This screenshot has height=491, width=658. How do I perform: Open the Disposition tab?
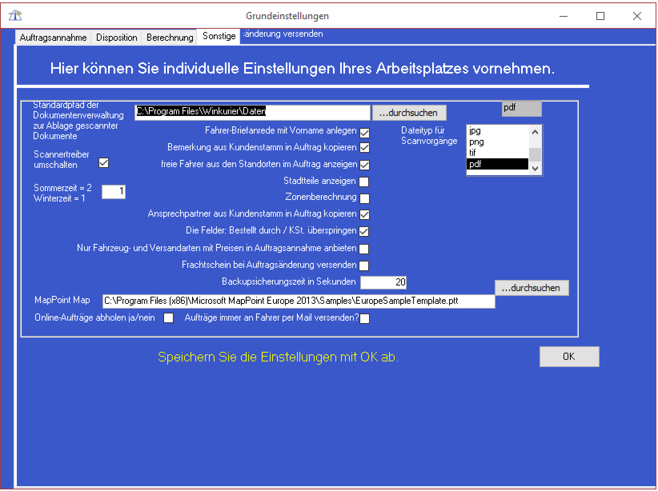pos(116,38)
